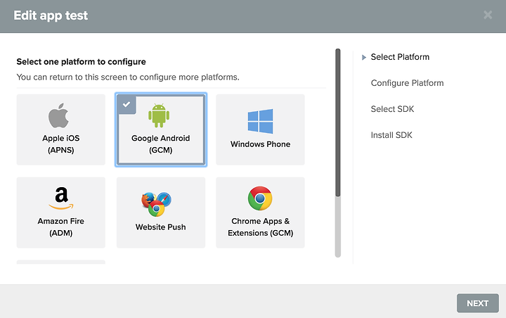Click the Windows logo icon
Screen dimensions: 506x318
click(x=260, y=121)
